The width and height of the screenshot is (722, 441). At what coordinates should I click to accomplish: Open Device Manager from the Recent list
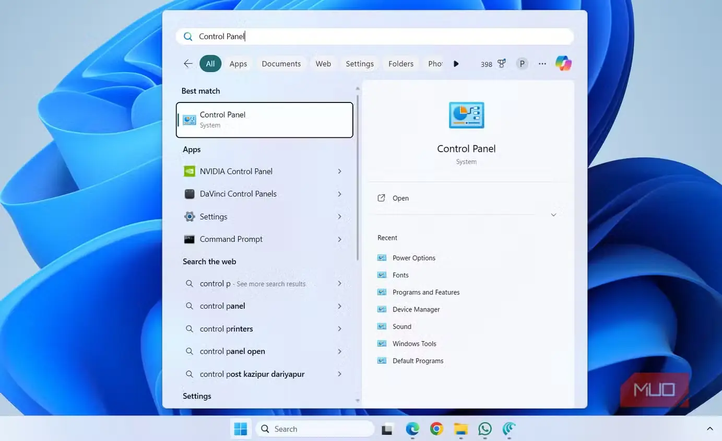coord(416,309)
